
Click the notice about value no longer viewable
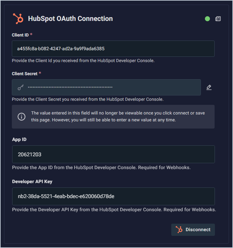pyautogui.click(x=118, y=116)
